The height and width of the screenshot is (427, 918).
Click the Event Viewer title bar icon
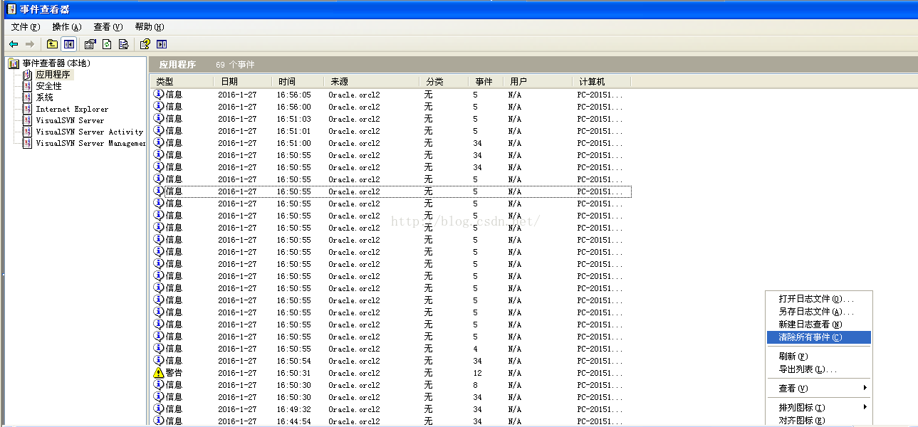12,9
